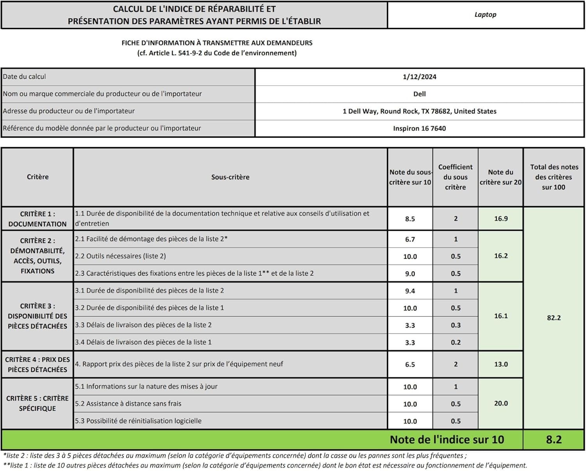
Task: Click the Inspiron 16 7640 model reference
Action: 419,128
